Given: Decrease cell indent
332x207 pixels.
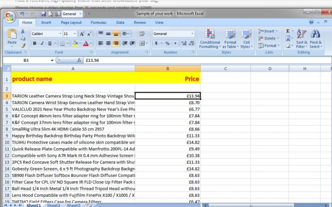Looking at the screenshot, I should click(x=125, y=43).
